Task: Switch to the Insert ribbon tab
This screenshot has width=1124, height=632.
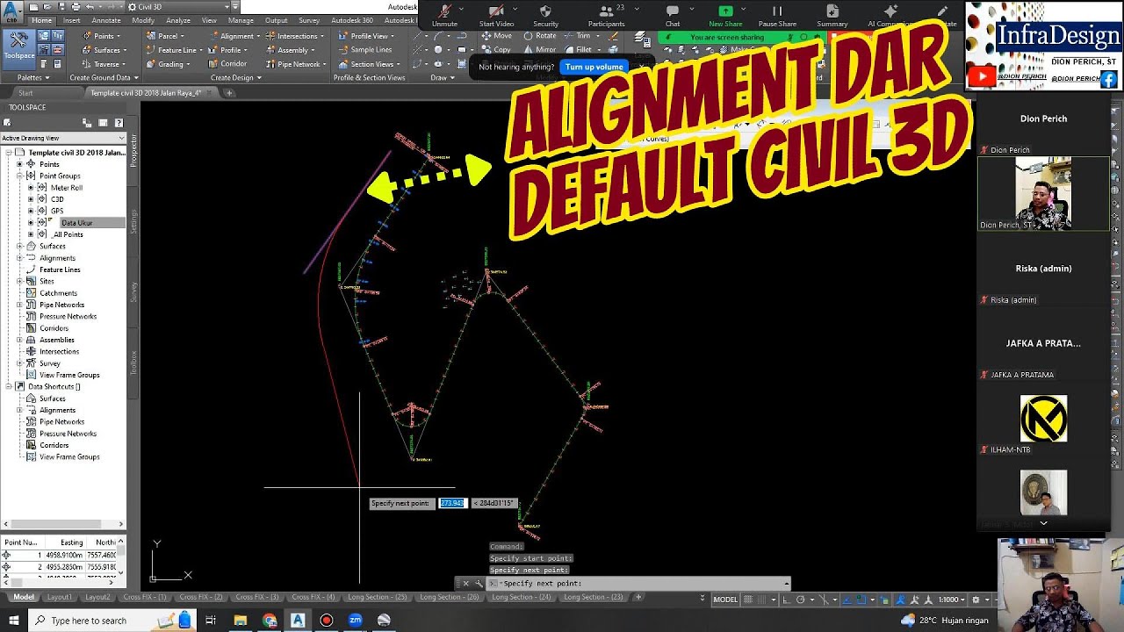Action: [x=71, y=20]
